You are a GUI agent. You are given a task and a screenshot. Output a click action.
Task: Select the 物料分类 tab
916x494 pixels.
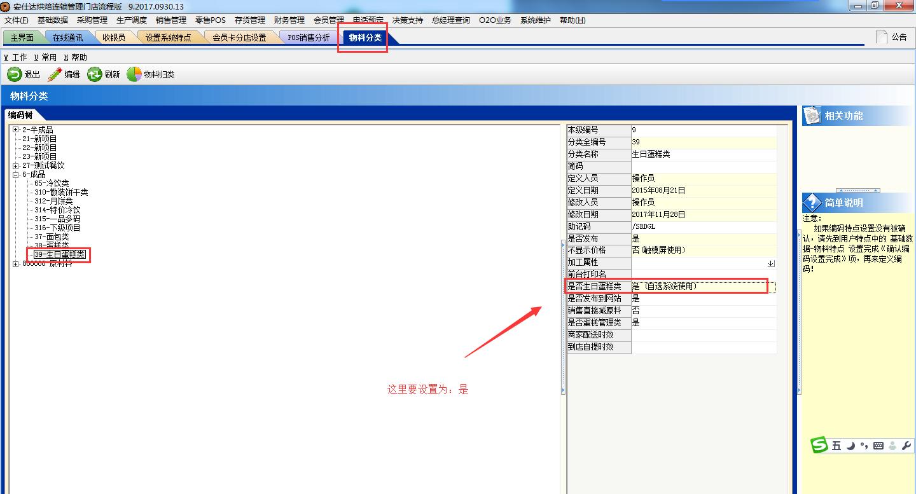coord(366,38)
